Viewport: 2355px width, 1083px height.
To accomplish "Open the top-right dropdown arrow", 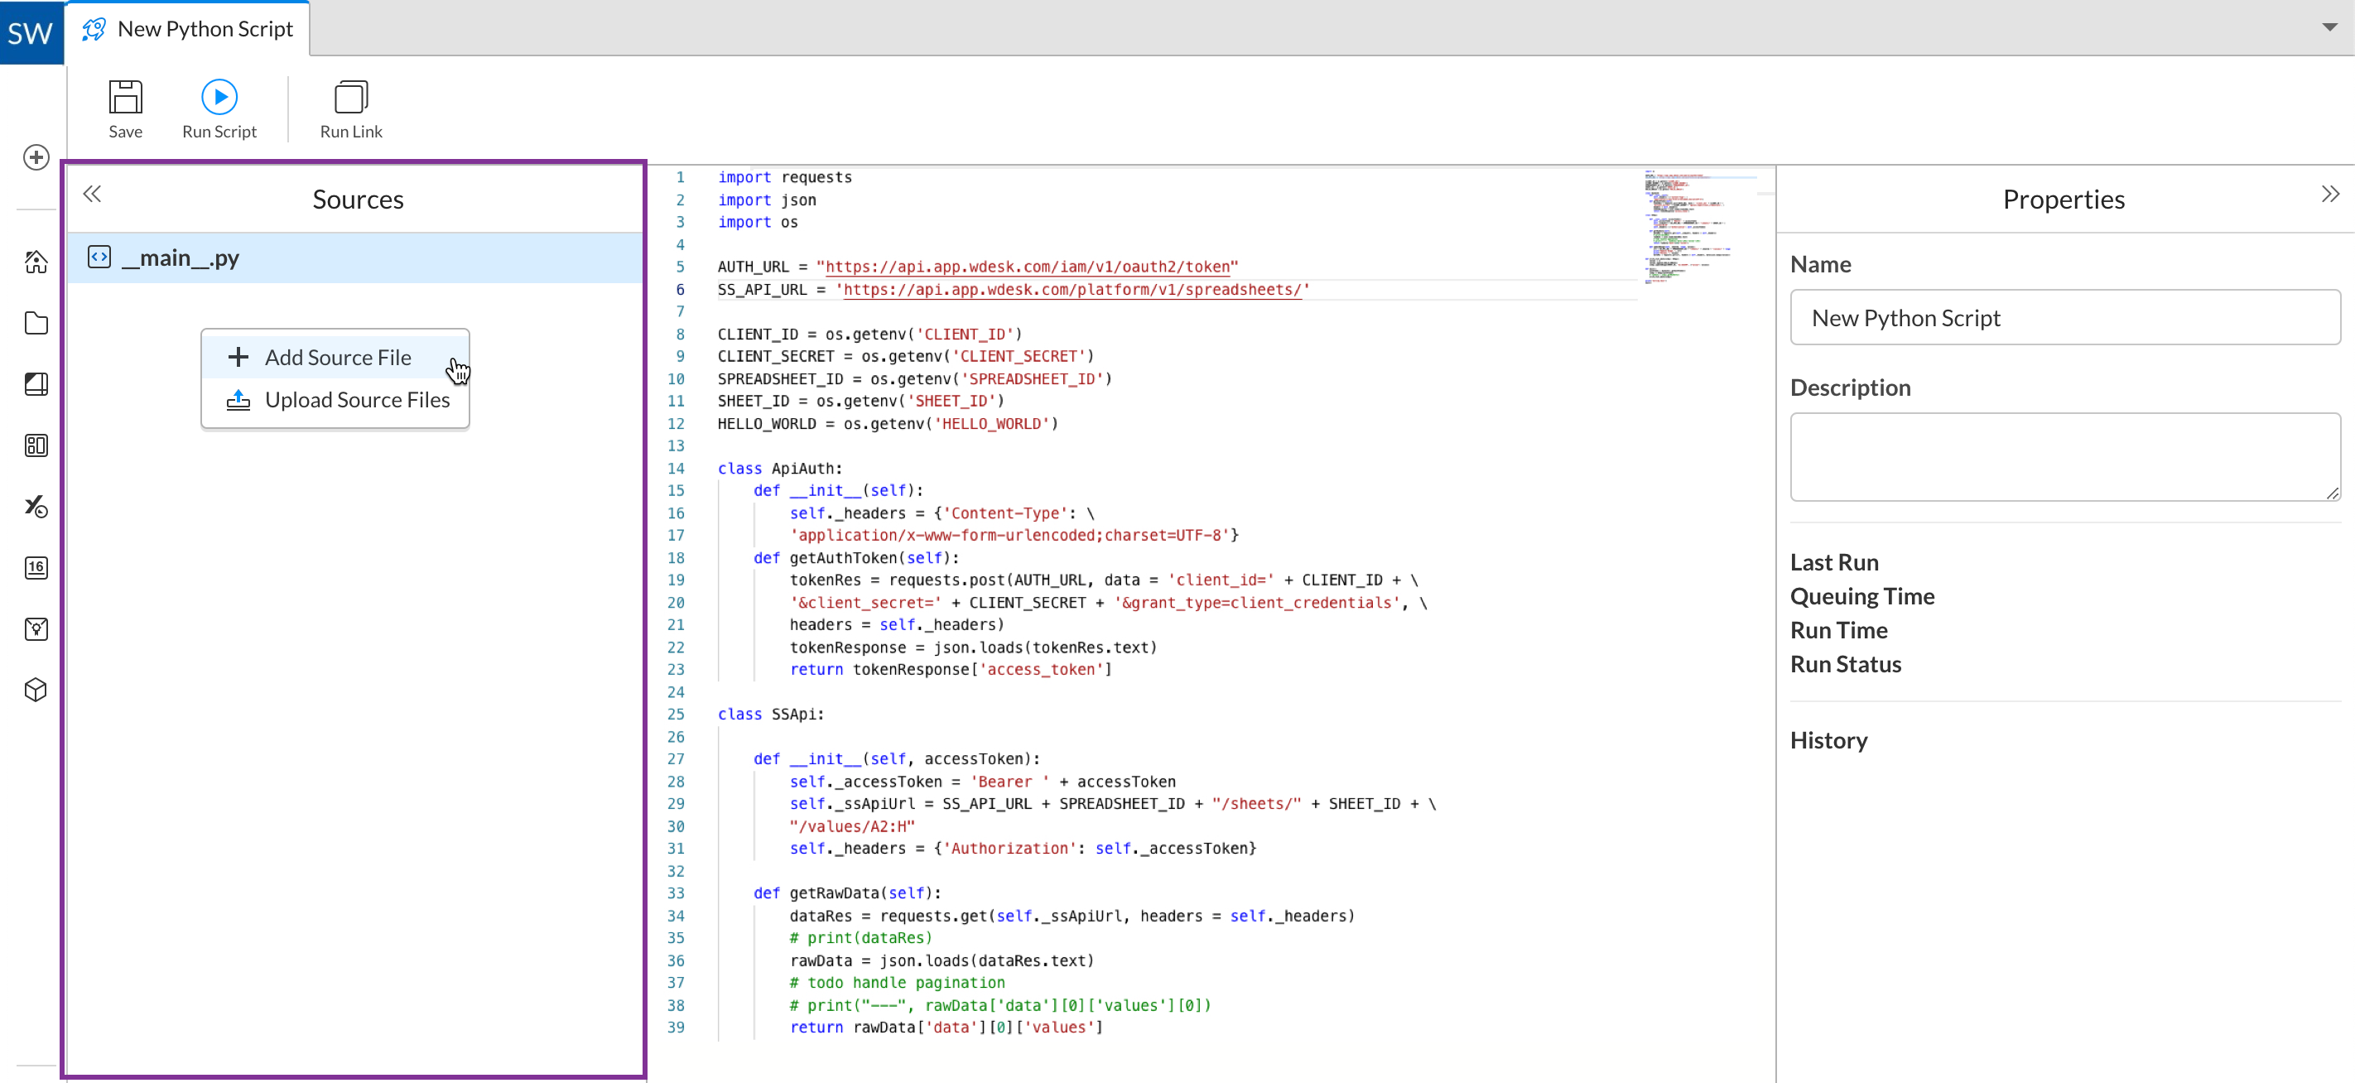I will coord(2330,26).
